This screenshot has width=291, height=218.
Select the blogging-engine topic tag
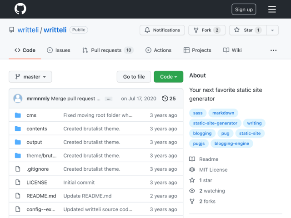click(x=232, y=144)
